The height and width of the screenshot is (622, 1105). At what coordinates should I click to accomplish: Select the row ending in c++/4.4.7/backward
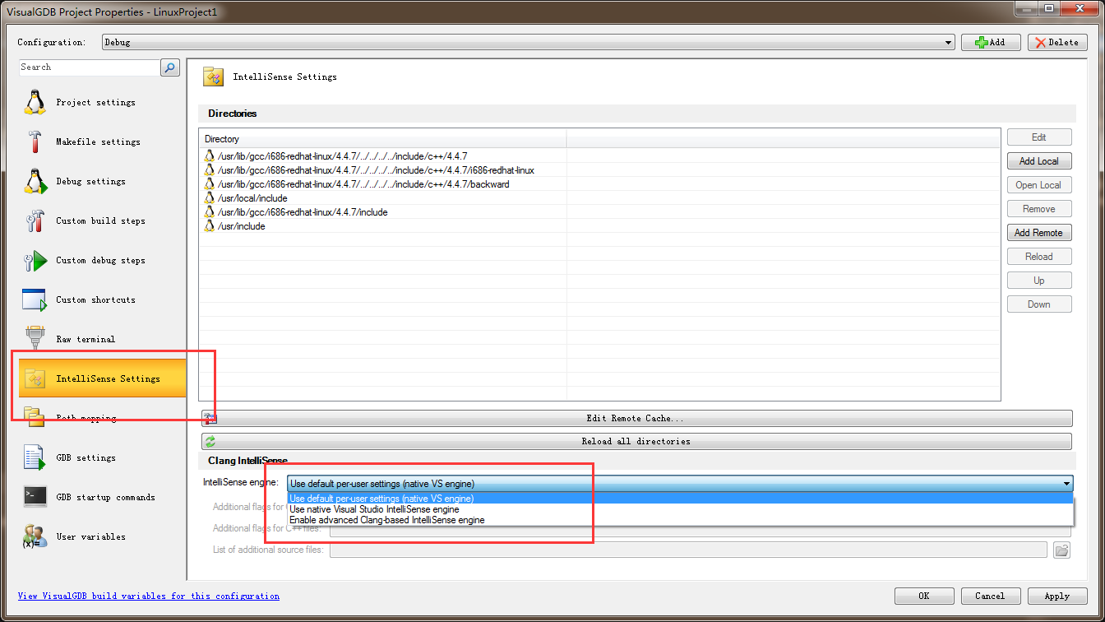(x=599, y=184)
